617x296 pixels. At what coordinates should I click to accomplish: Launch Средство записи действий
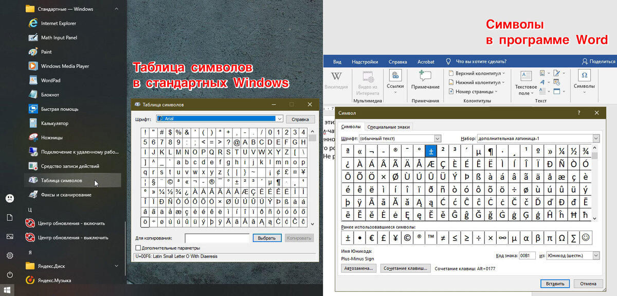(72, 166)
